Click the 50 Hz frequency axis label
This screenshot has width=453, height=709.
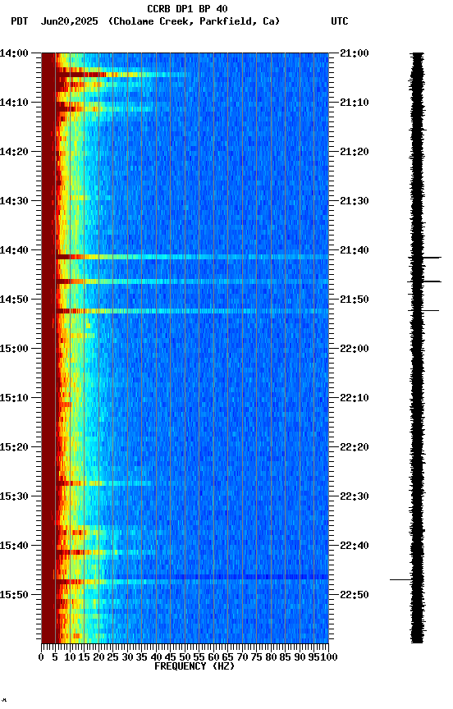coord(185,657)
